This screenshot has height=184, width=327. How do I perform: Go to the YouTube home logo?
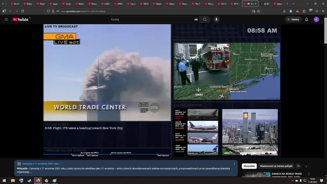20,19
